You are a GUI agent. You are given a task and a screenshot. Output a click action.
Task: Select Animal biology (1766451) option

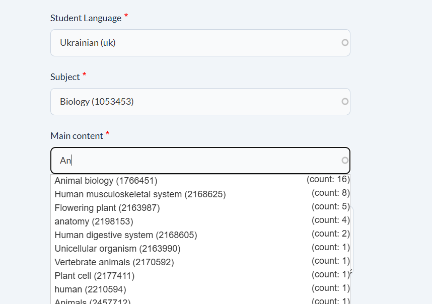[x=106, y=181]
